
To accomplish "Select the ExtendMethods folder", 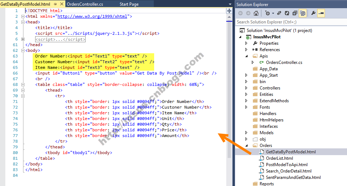I will pyautogui.click(x=274, y=101).
